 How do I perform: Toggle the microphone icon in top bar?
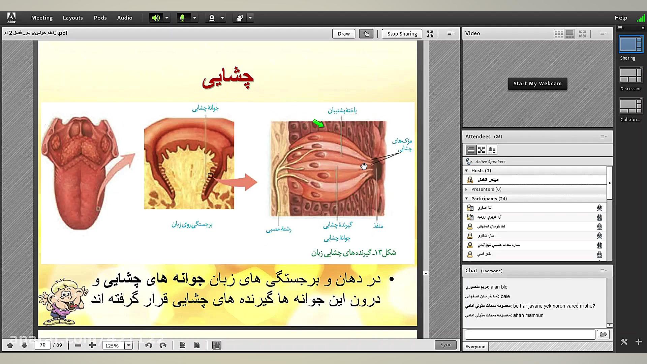pos(182,18)
